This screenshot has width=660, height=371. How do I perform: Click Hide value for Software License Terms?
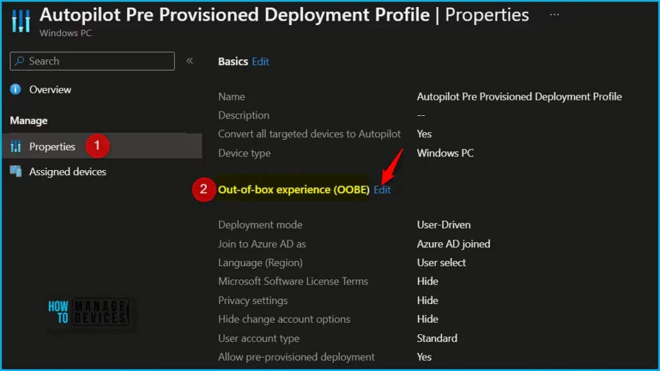(x=428, y=281)
